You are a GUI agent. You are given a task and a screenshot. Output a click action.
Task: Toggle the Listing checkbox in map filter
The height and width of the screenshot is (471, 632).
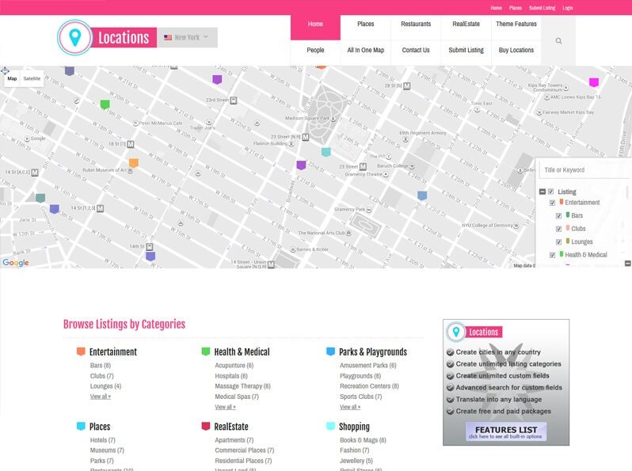point(550,192)
